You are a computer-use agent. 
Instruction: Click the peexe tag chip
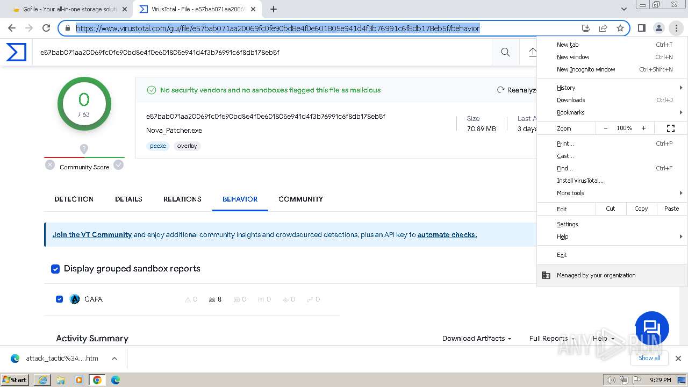[x=158, y=146]
